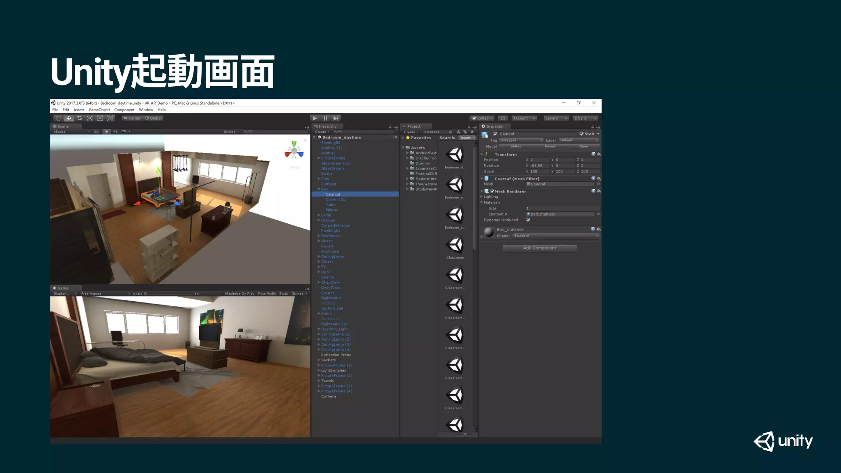This screenshot has height=473, width=841.
Task: Open the Assets menu
Action: 79,110
